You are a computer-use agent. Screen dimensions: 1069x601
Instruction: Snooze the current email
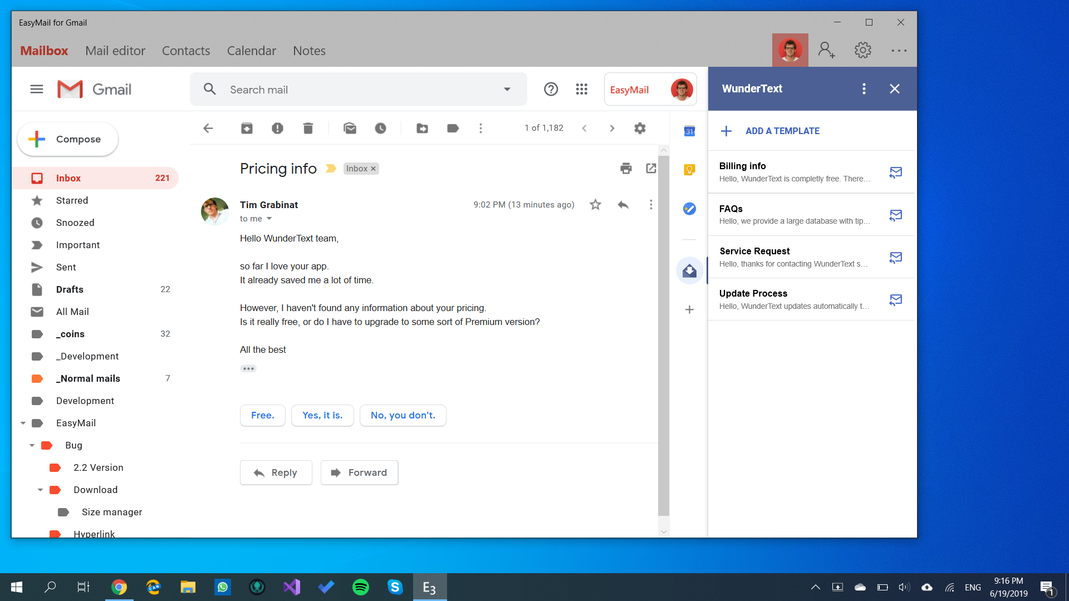click(381, 128)
